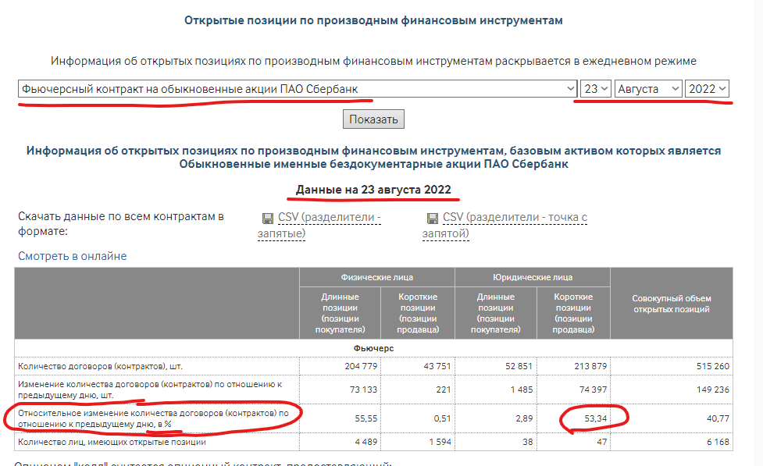Click the value 213 879

click(590, 366)
